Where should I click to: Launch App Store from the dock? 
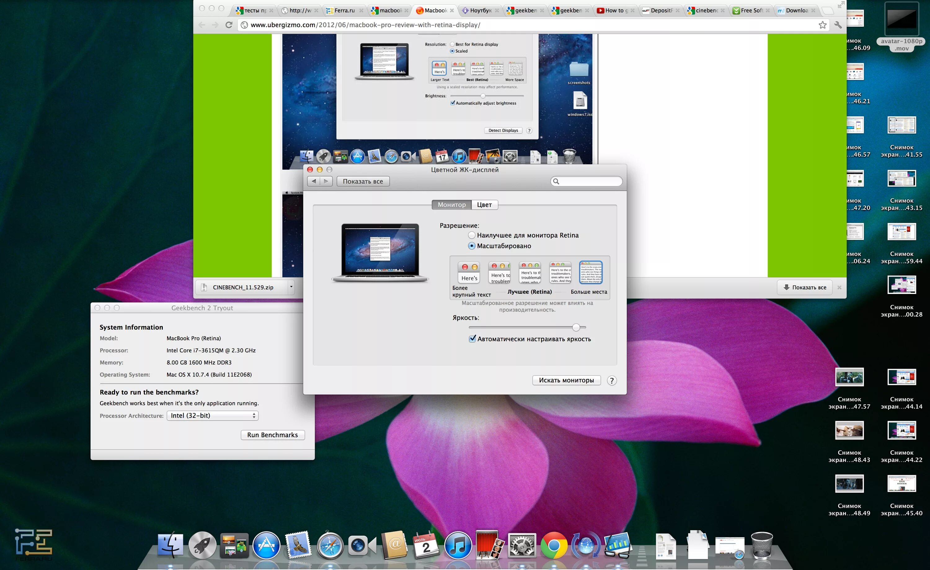(266, 545)
